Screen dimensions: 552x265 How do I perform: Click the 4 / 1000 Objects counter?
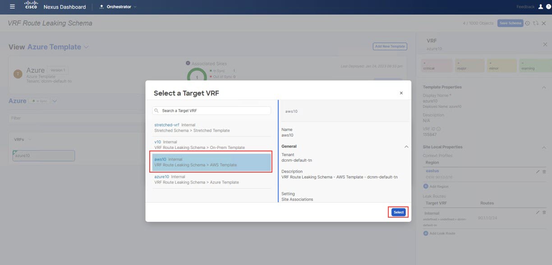click(x=478, y=23)
